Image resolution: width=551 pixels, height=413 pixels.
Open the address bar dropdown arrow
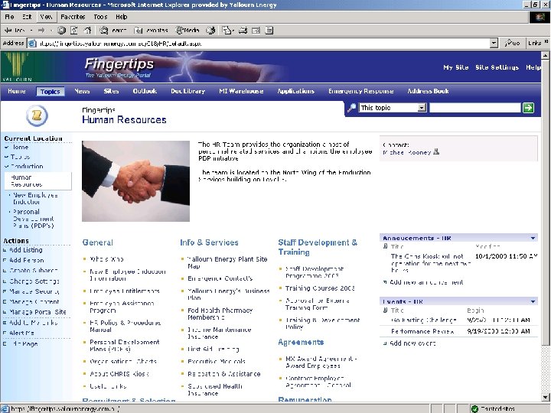494,43
